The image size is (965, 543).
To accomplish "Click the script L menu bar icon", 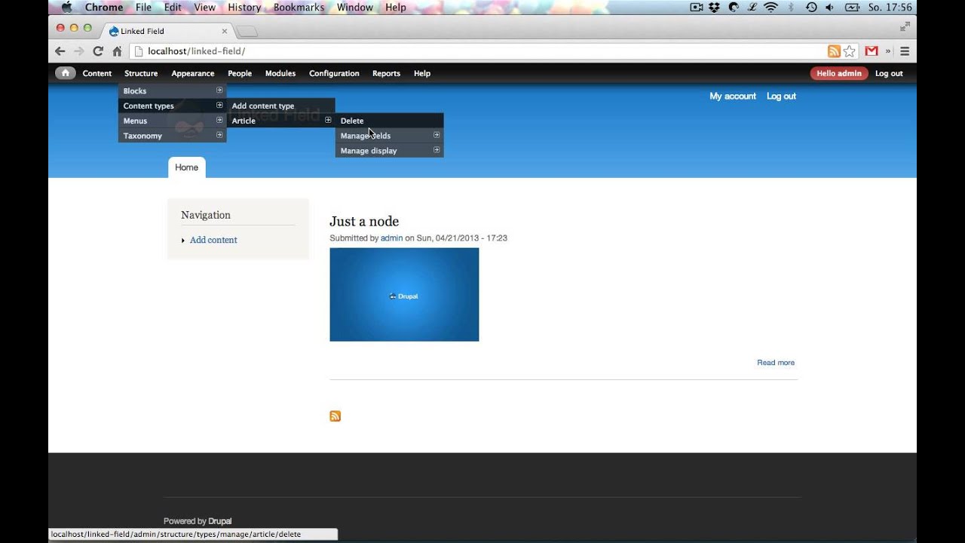I will pyautogui.click(x=752, y=8).
